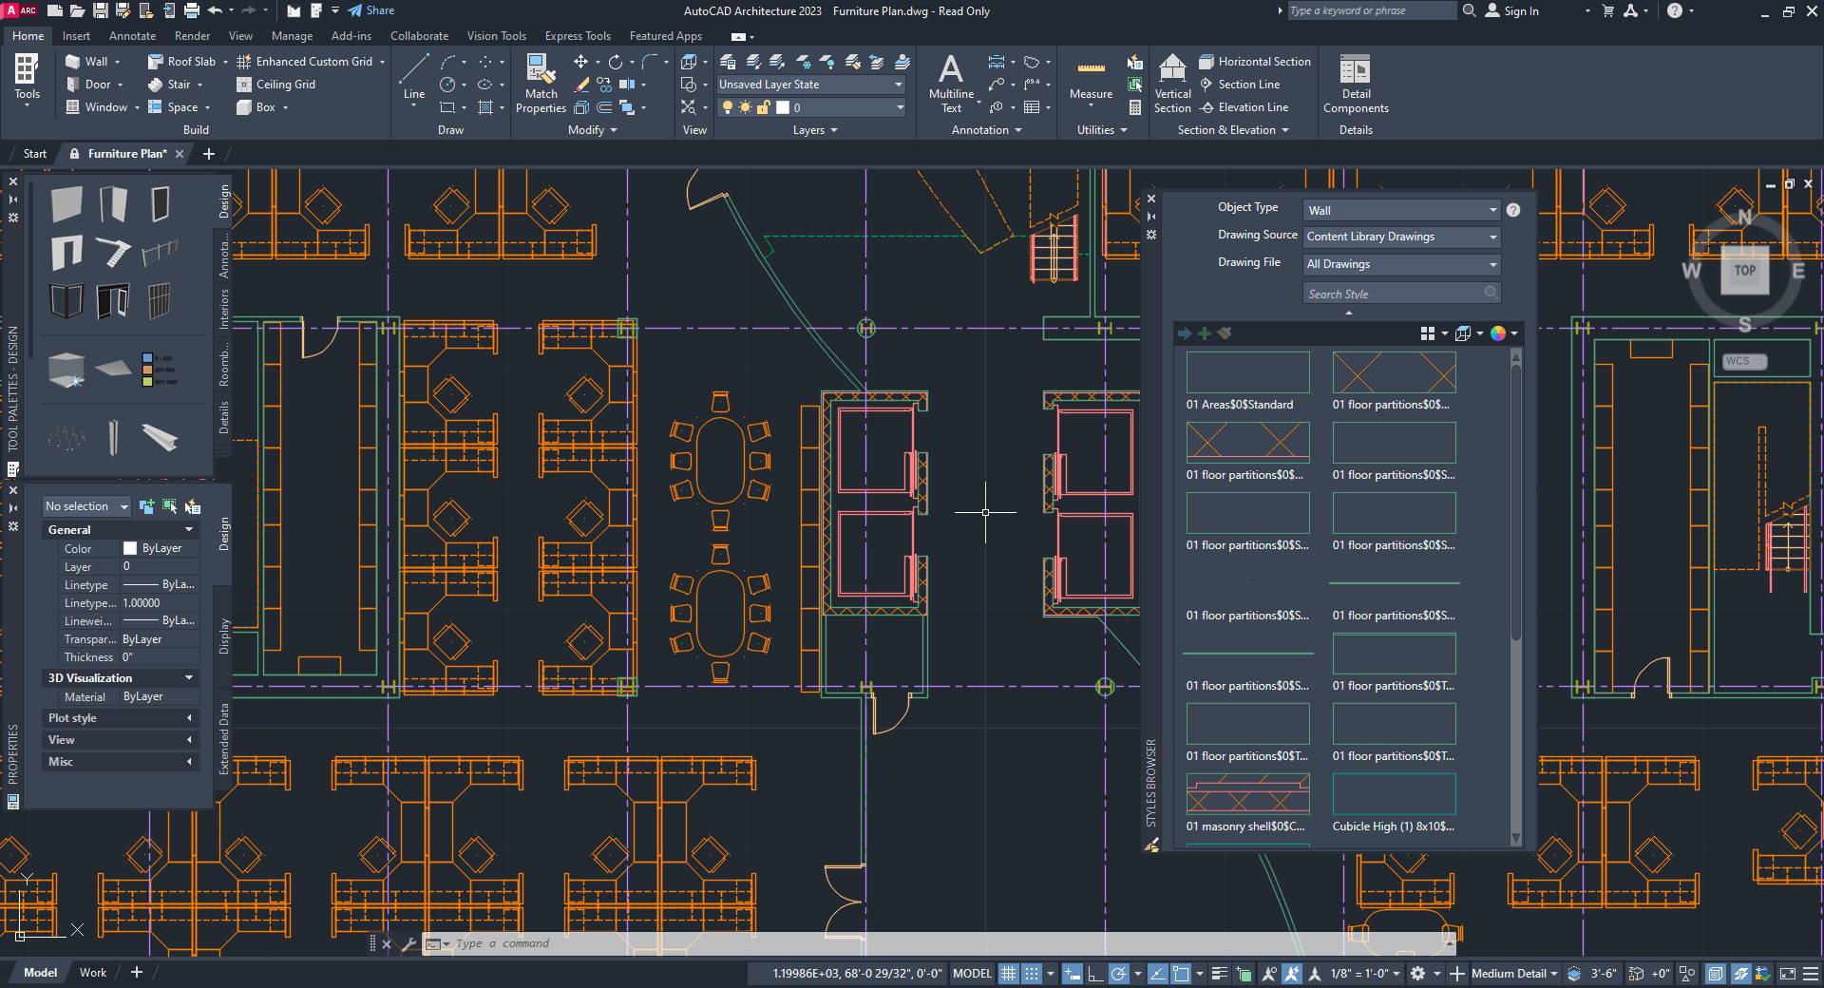The image size is (1824, 988).
Task: Open the Drawing File All Drawings dropdown
Action: point(1401,264)
